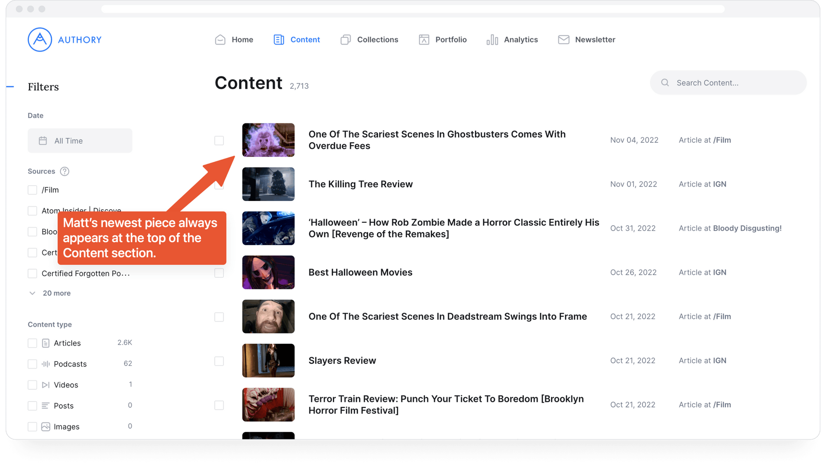Open the All Time date dropdown
826x468 pixels.
[x=79, y=140]
